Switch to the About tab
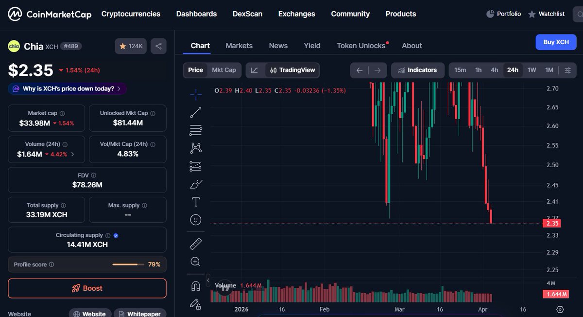This screenshot has height=317, width=583. point(412,46)
